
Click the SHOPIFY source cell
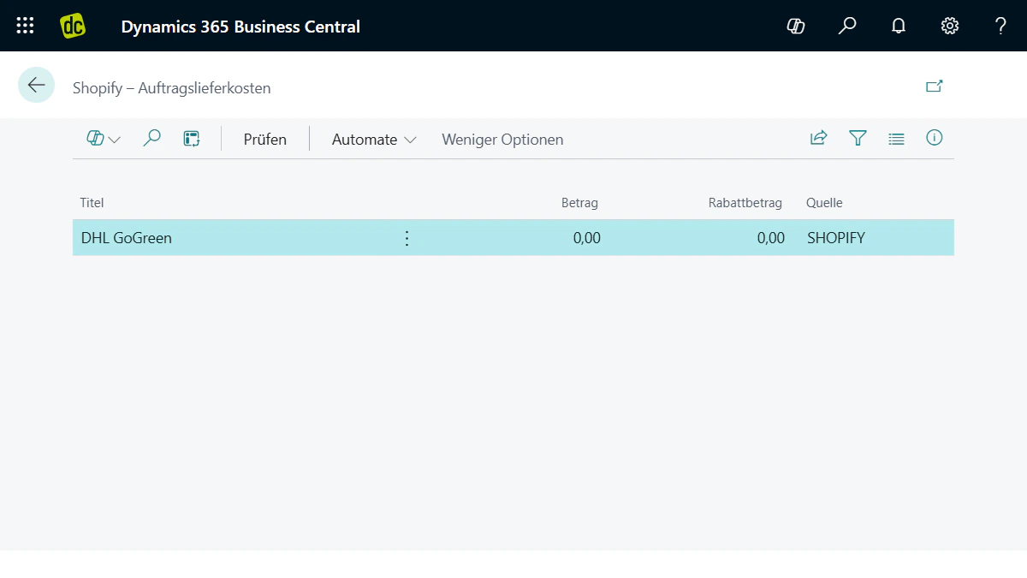[x=836, y=238]
